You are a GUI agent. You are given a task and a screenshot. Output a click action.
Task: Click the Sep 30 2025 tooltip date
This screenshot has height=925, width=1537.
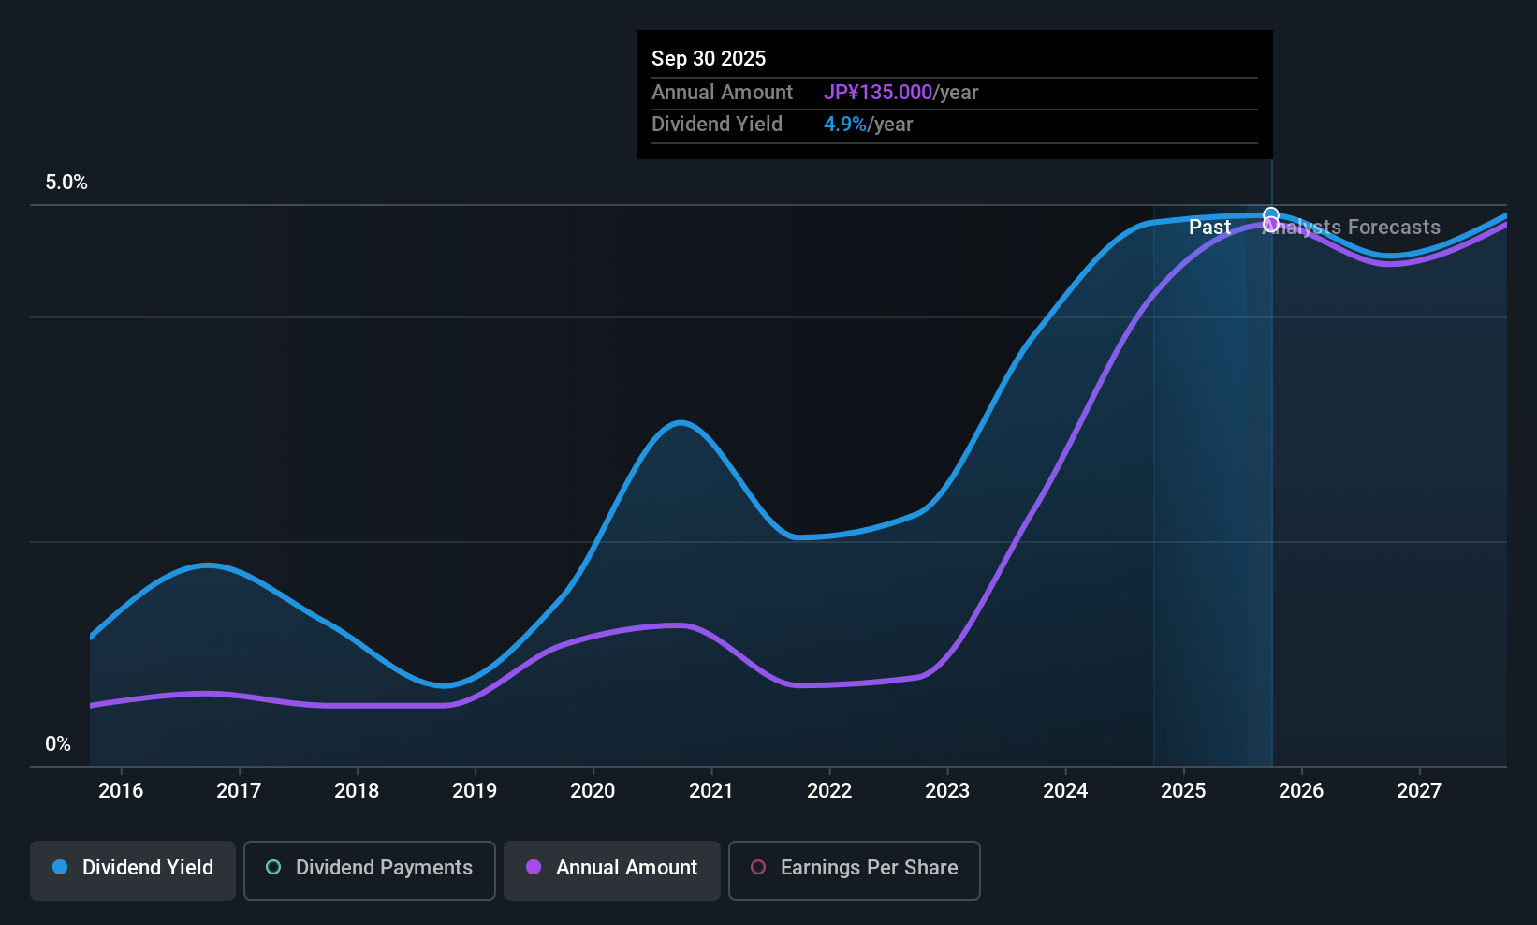(x=709, y=59)
